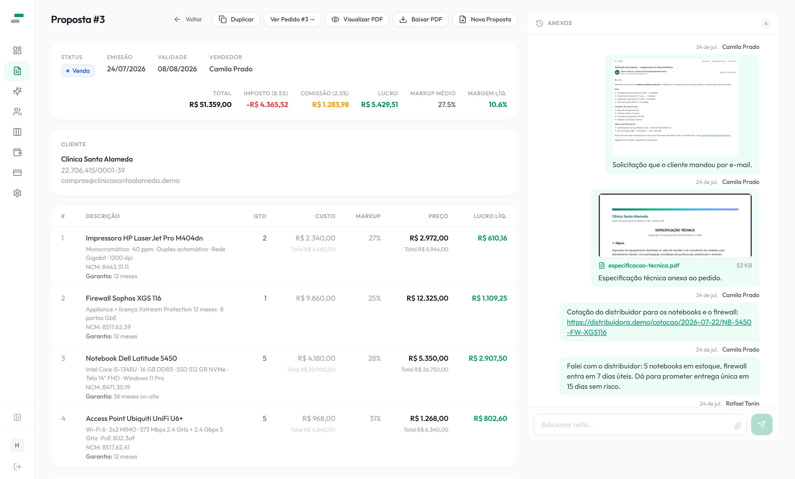Viewport: 795px width, 479px height.
Task: Open the AI sparkles icon in sidebar
Action: click(17, 91)
